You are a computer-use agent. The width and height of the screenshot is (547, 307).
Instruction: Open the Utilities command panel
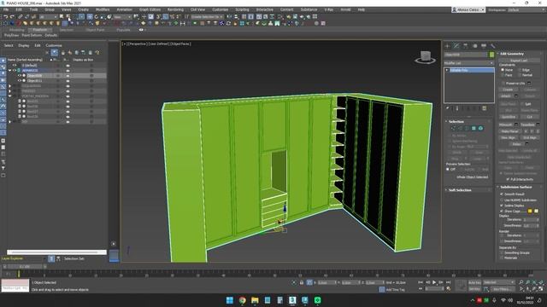(492, 46)
